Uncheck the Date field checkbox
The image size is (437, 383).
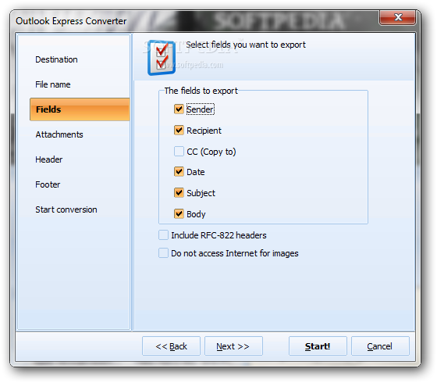click(x=179, y=172)
